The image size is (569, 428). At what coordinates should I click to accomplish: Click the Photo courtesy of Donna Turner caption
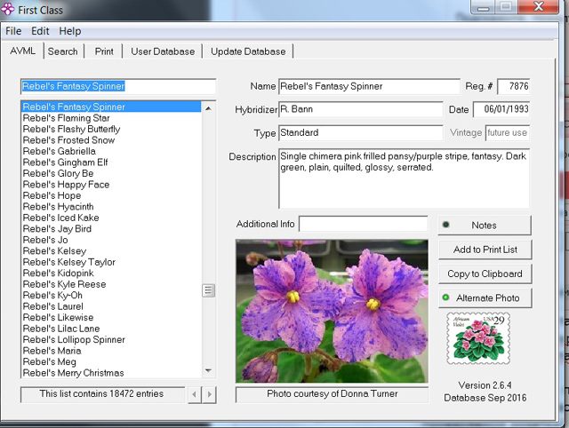click(x=332, y=394)
